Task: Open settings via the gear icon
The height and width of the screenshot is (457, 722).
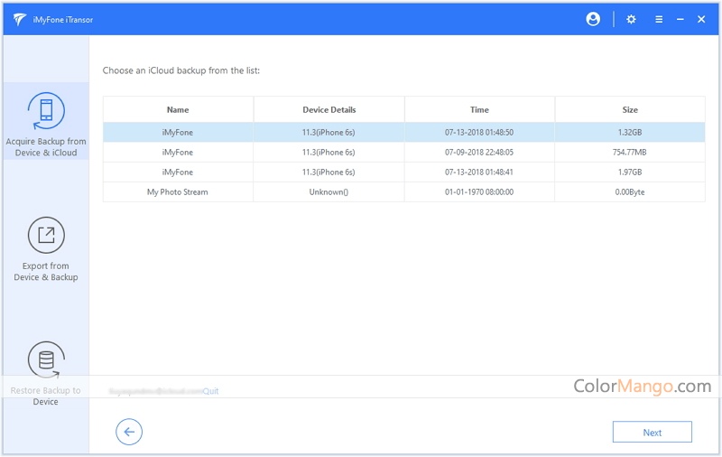Action: [x=631, y=19]
